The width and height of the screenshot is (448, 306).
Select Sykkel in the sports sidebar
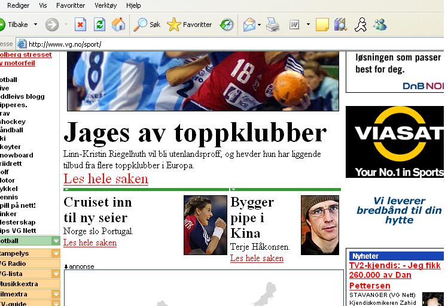pyautogui.click(x=9, y=189)
